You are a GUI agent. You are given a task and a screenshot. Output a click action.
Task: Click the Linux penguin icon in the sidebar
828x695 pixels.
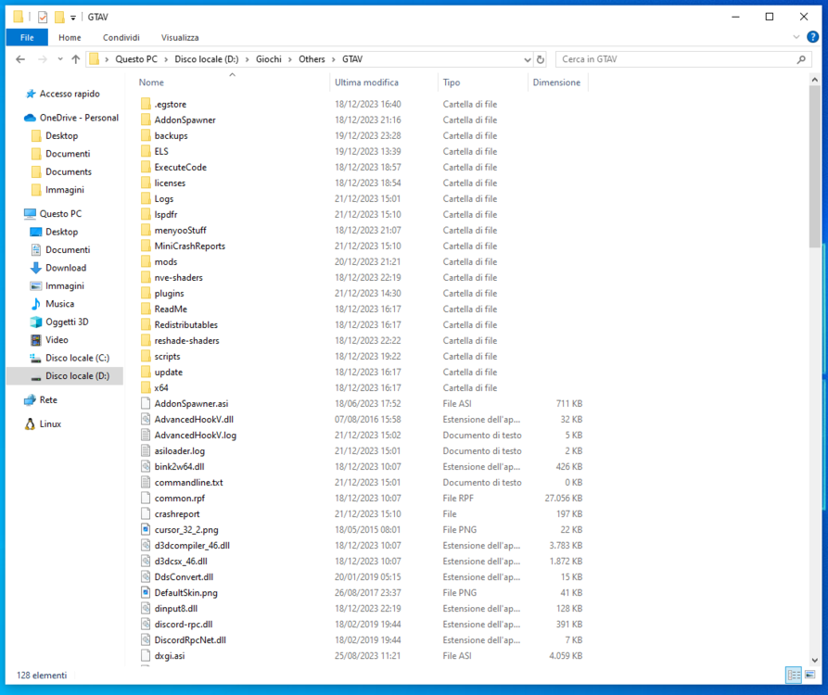pos(31,423)
